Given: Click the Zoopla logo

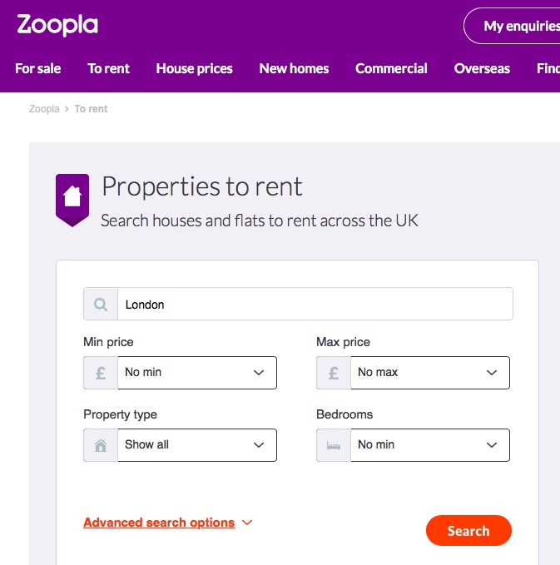Looking at the screenshot, I should pos(57,25).
